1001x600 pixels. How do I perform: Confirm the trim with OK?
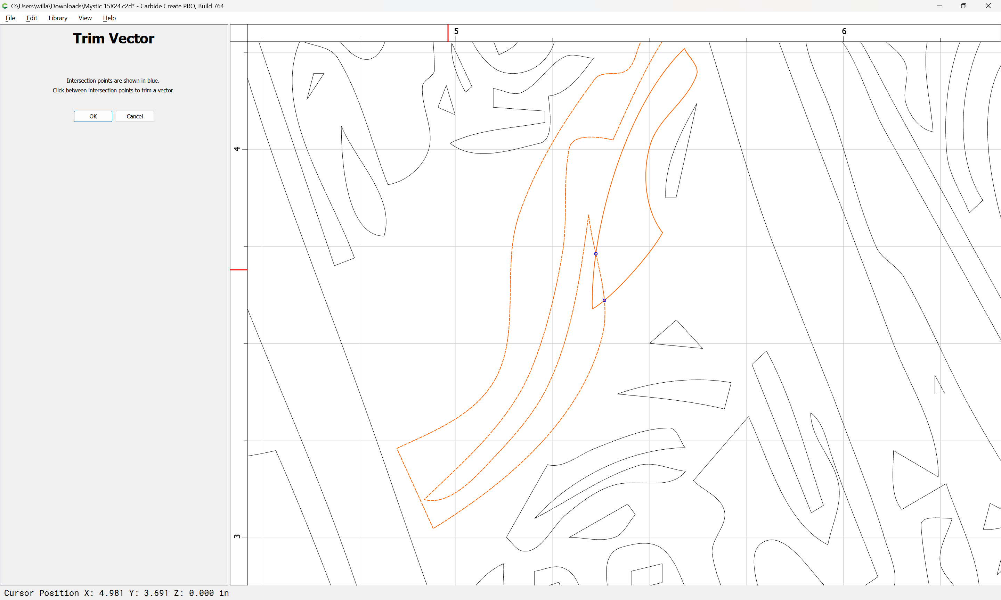93,116
